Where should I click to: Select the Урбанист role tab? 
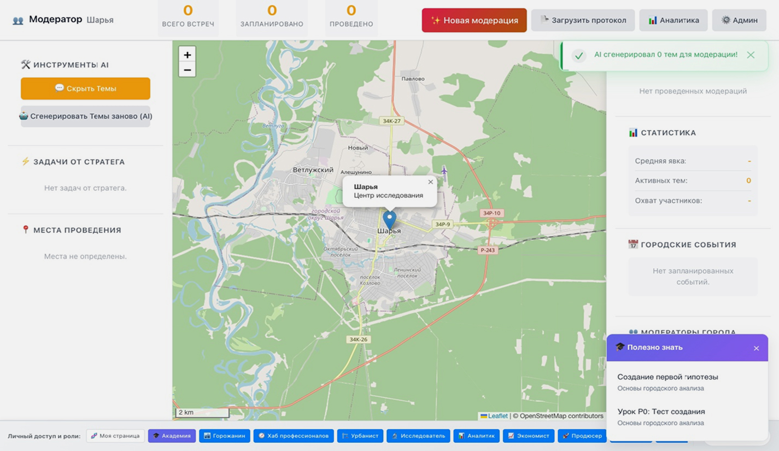pos(360,436)
